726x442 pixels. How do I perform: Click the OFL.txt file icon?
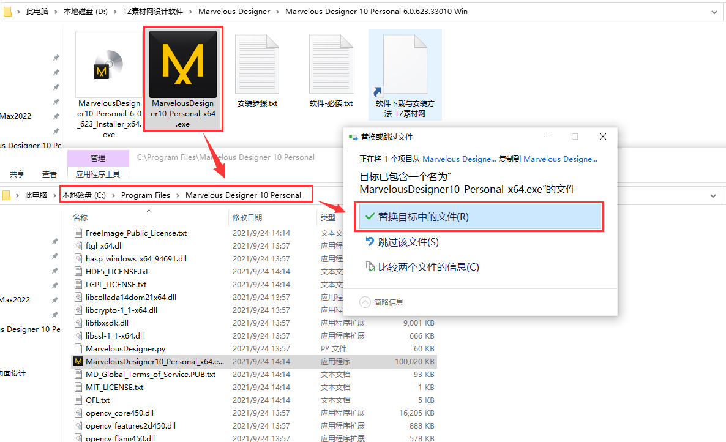(78, 400)
